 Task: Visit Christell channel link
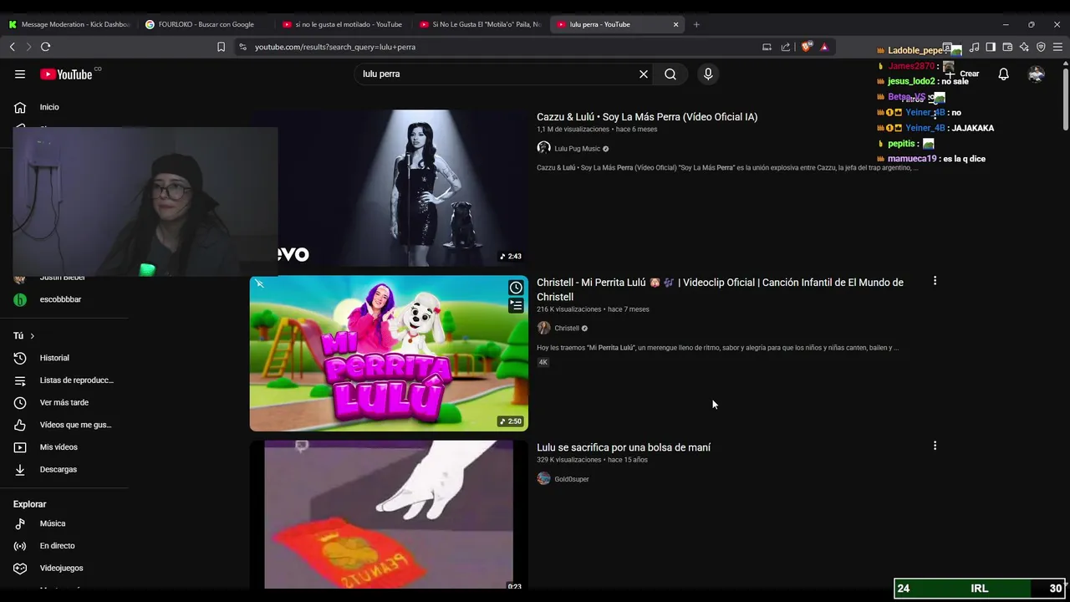point(567,329)
